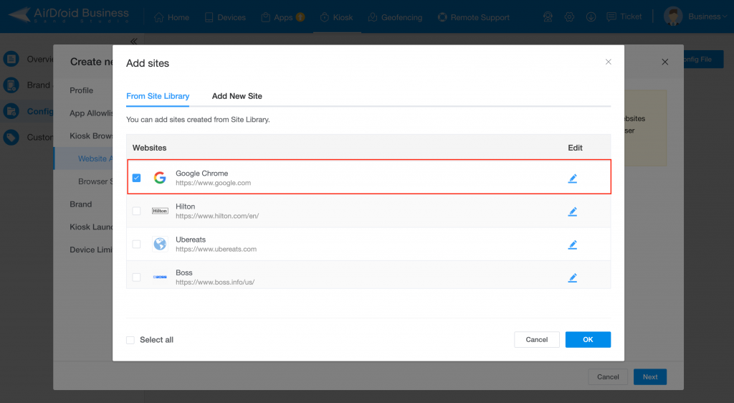734x403 pixels.
Task: Select Browser Settings sub-item
Action: [95, 181]
